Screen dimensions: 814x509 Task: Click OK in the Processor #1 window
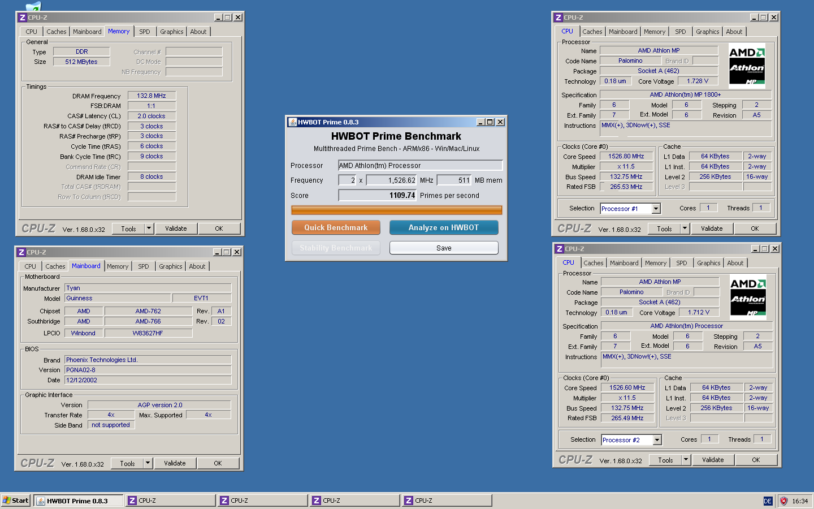(755, 228)
